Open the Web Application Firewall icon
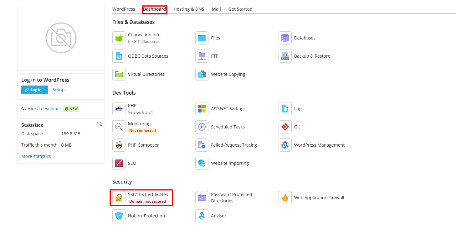Viewport: 456px width, 229px height. (285, 198)
